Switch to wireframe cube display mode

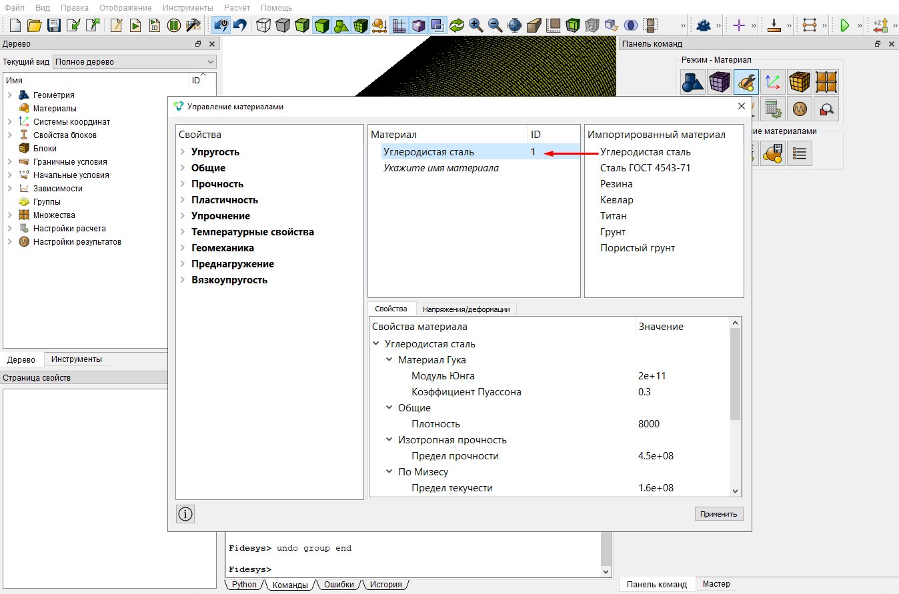(264, 25)
